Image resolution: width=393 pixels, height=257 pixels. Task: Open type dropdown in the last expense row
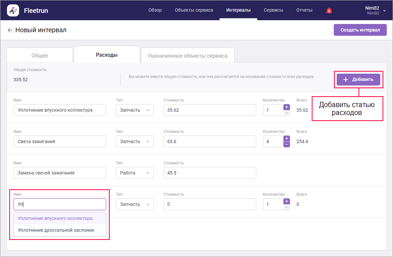(x=135, y=204)
